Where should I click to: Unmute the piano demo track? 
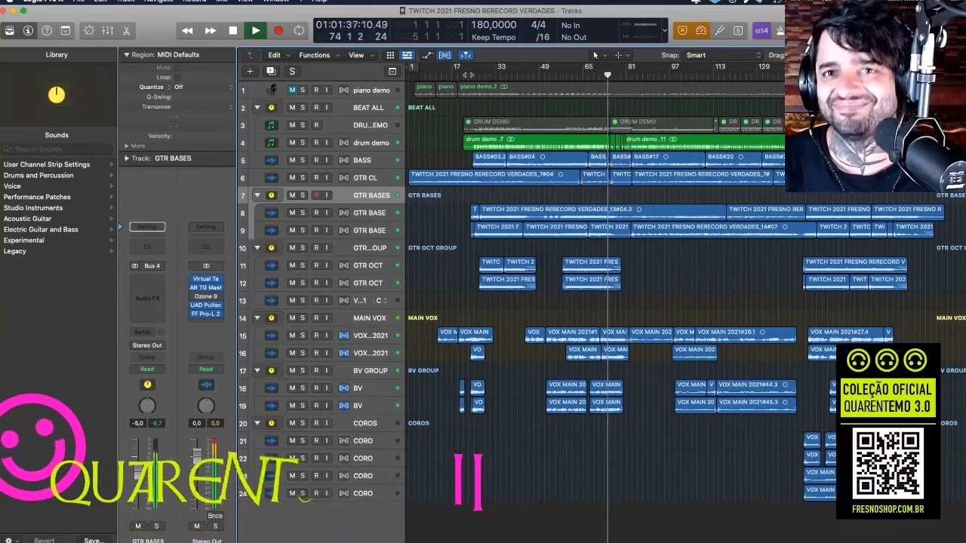pos(292,90)
